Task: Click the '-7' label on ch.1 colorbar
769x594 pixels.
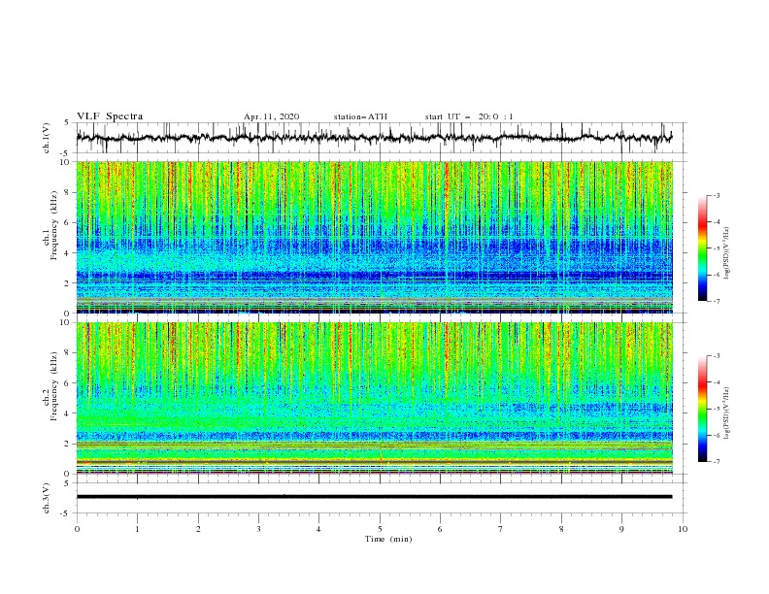Action: pyautogui.click(x=717, y=301)
